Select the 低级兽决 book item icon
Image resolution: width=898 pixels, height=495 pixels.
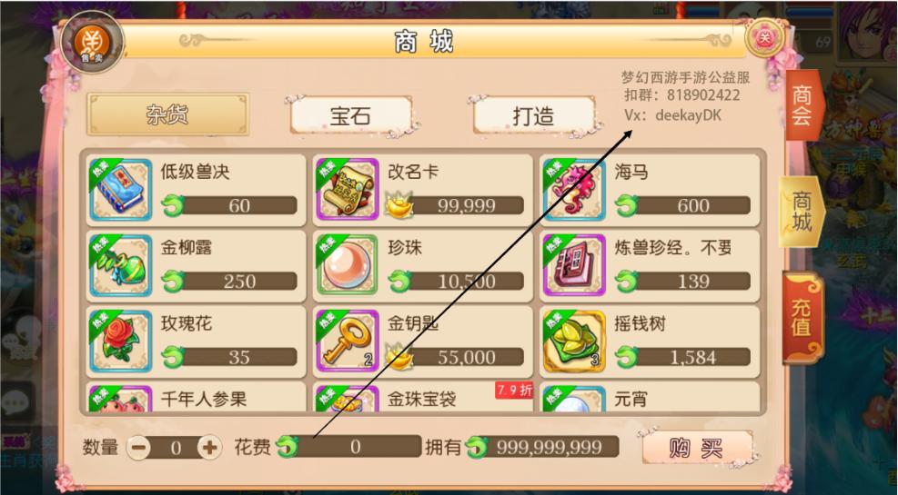point(121,190)
